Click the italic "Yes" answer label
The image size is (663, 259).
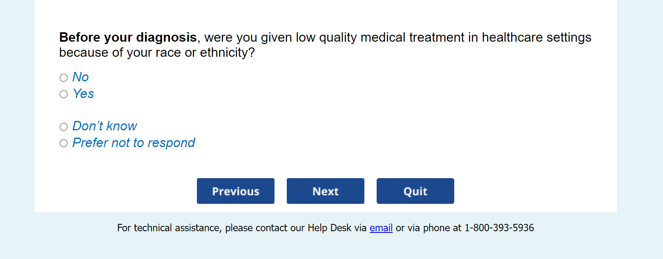click(x=83, y=94)
